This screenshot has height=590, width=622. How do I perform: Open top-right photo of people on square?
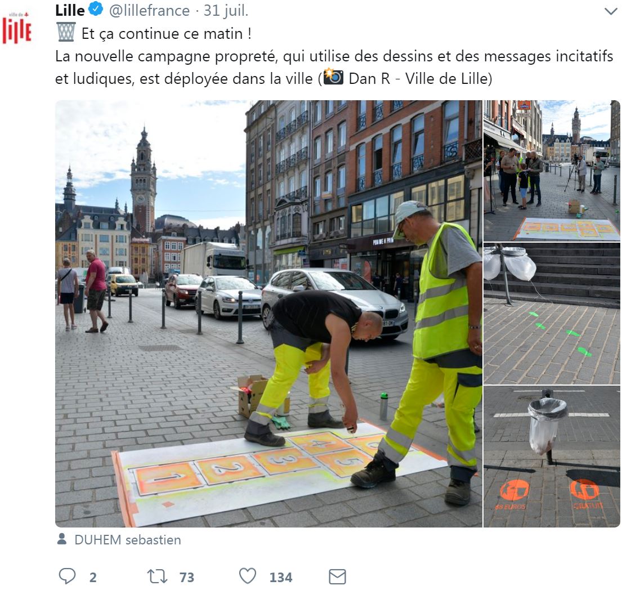click(x=552, y=171)
